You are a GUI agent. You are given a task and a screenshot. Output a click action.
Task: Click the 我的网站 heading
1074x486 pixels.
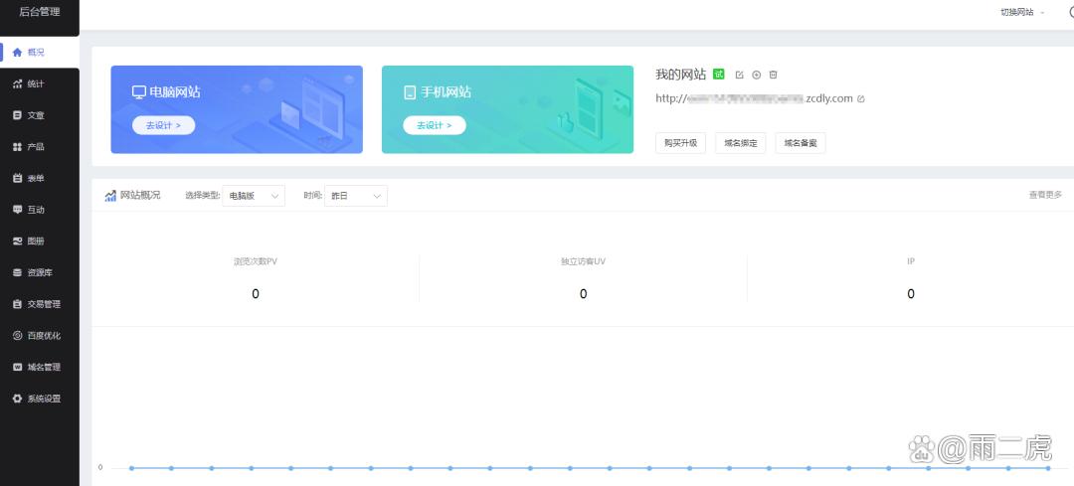click(x=680, y=75)
